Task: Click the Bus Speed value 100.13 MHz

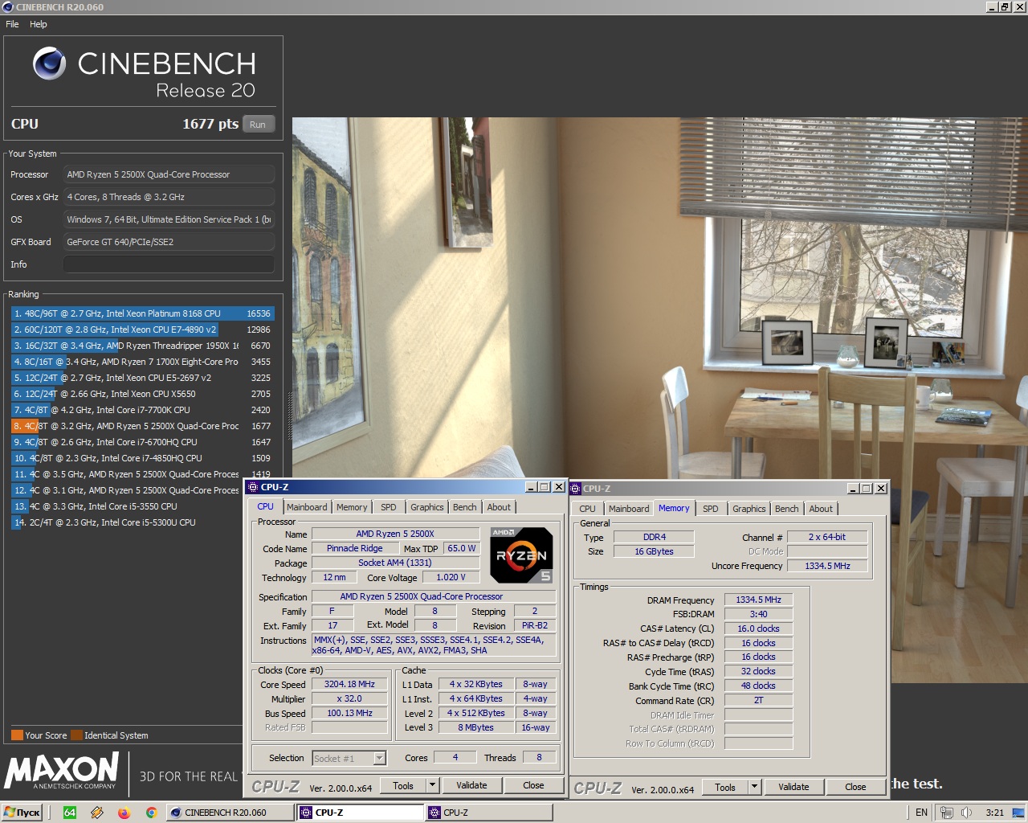Action: point(349,713)
